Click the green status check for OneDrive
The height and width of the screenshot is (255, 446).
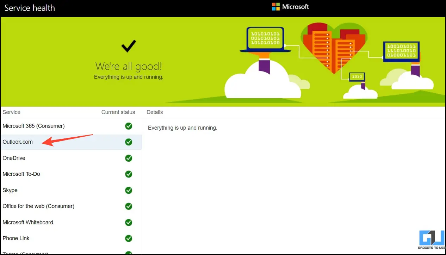[x=129, y=158]
